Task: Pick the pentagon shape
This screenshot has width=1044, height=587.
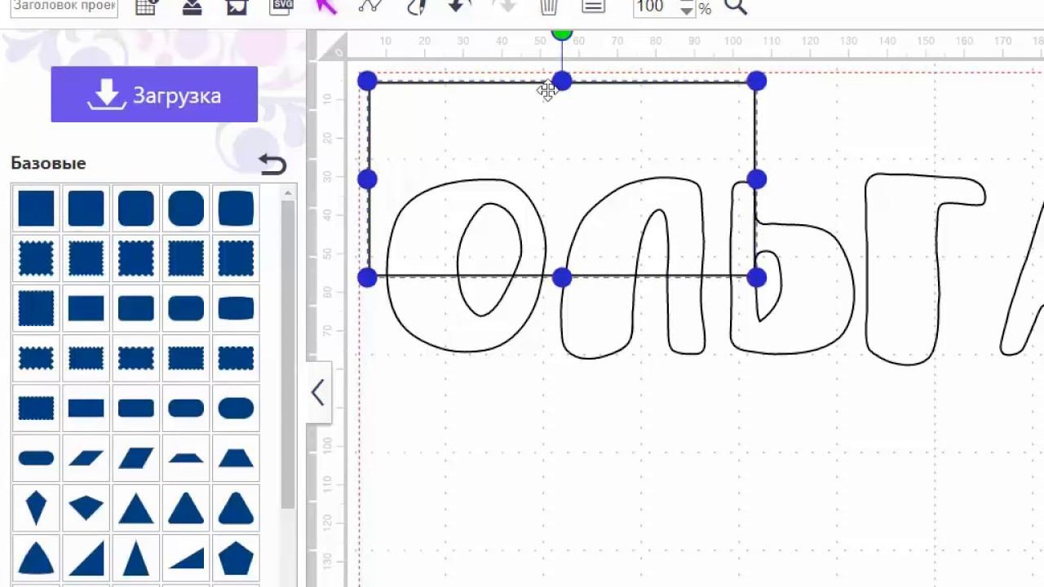Action: point(236,558)
